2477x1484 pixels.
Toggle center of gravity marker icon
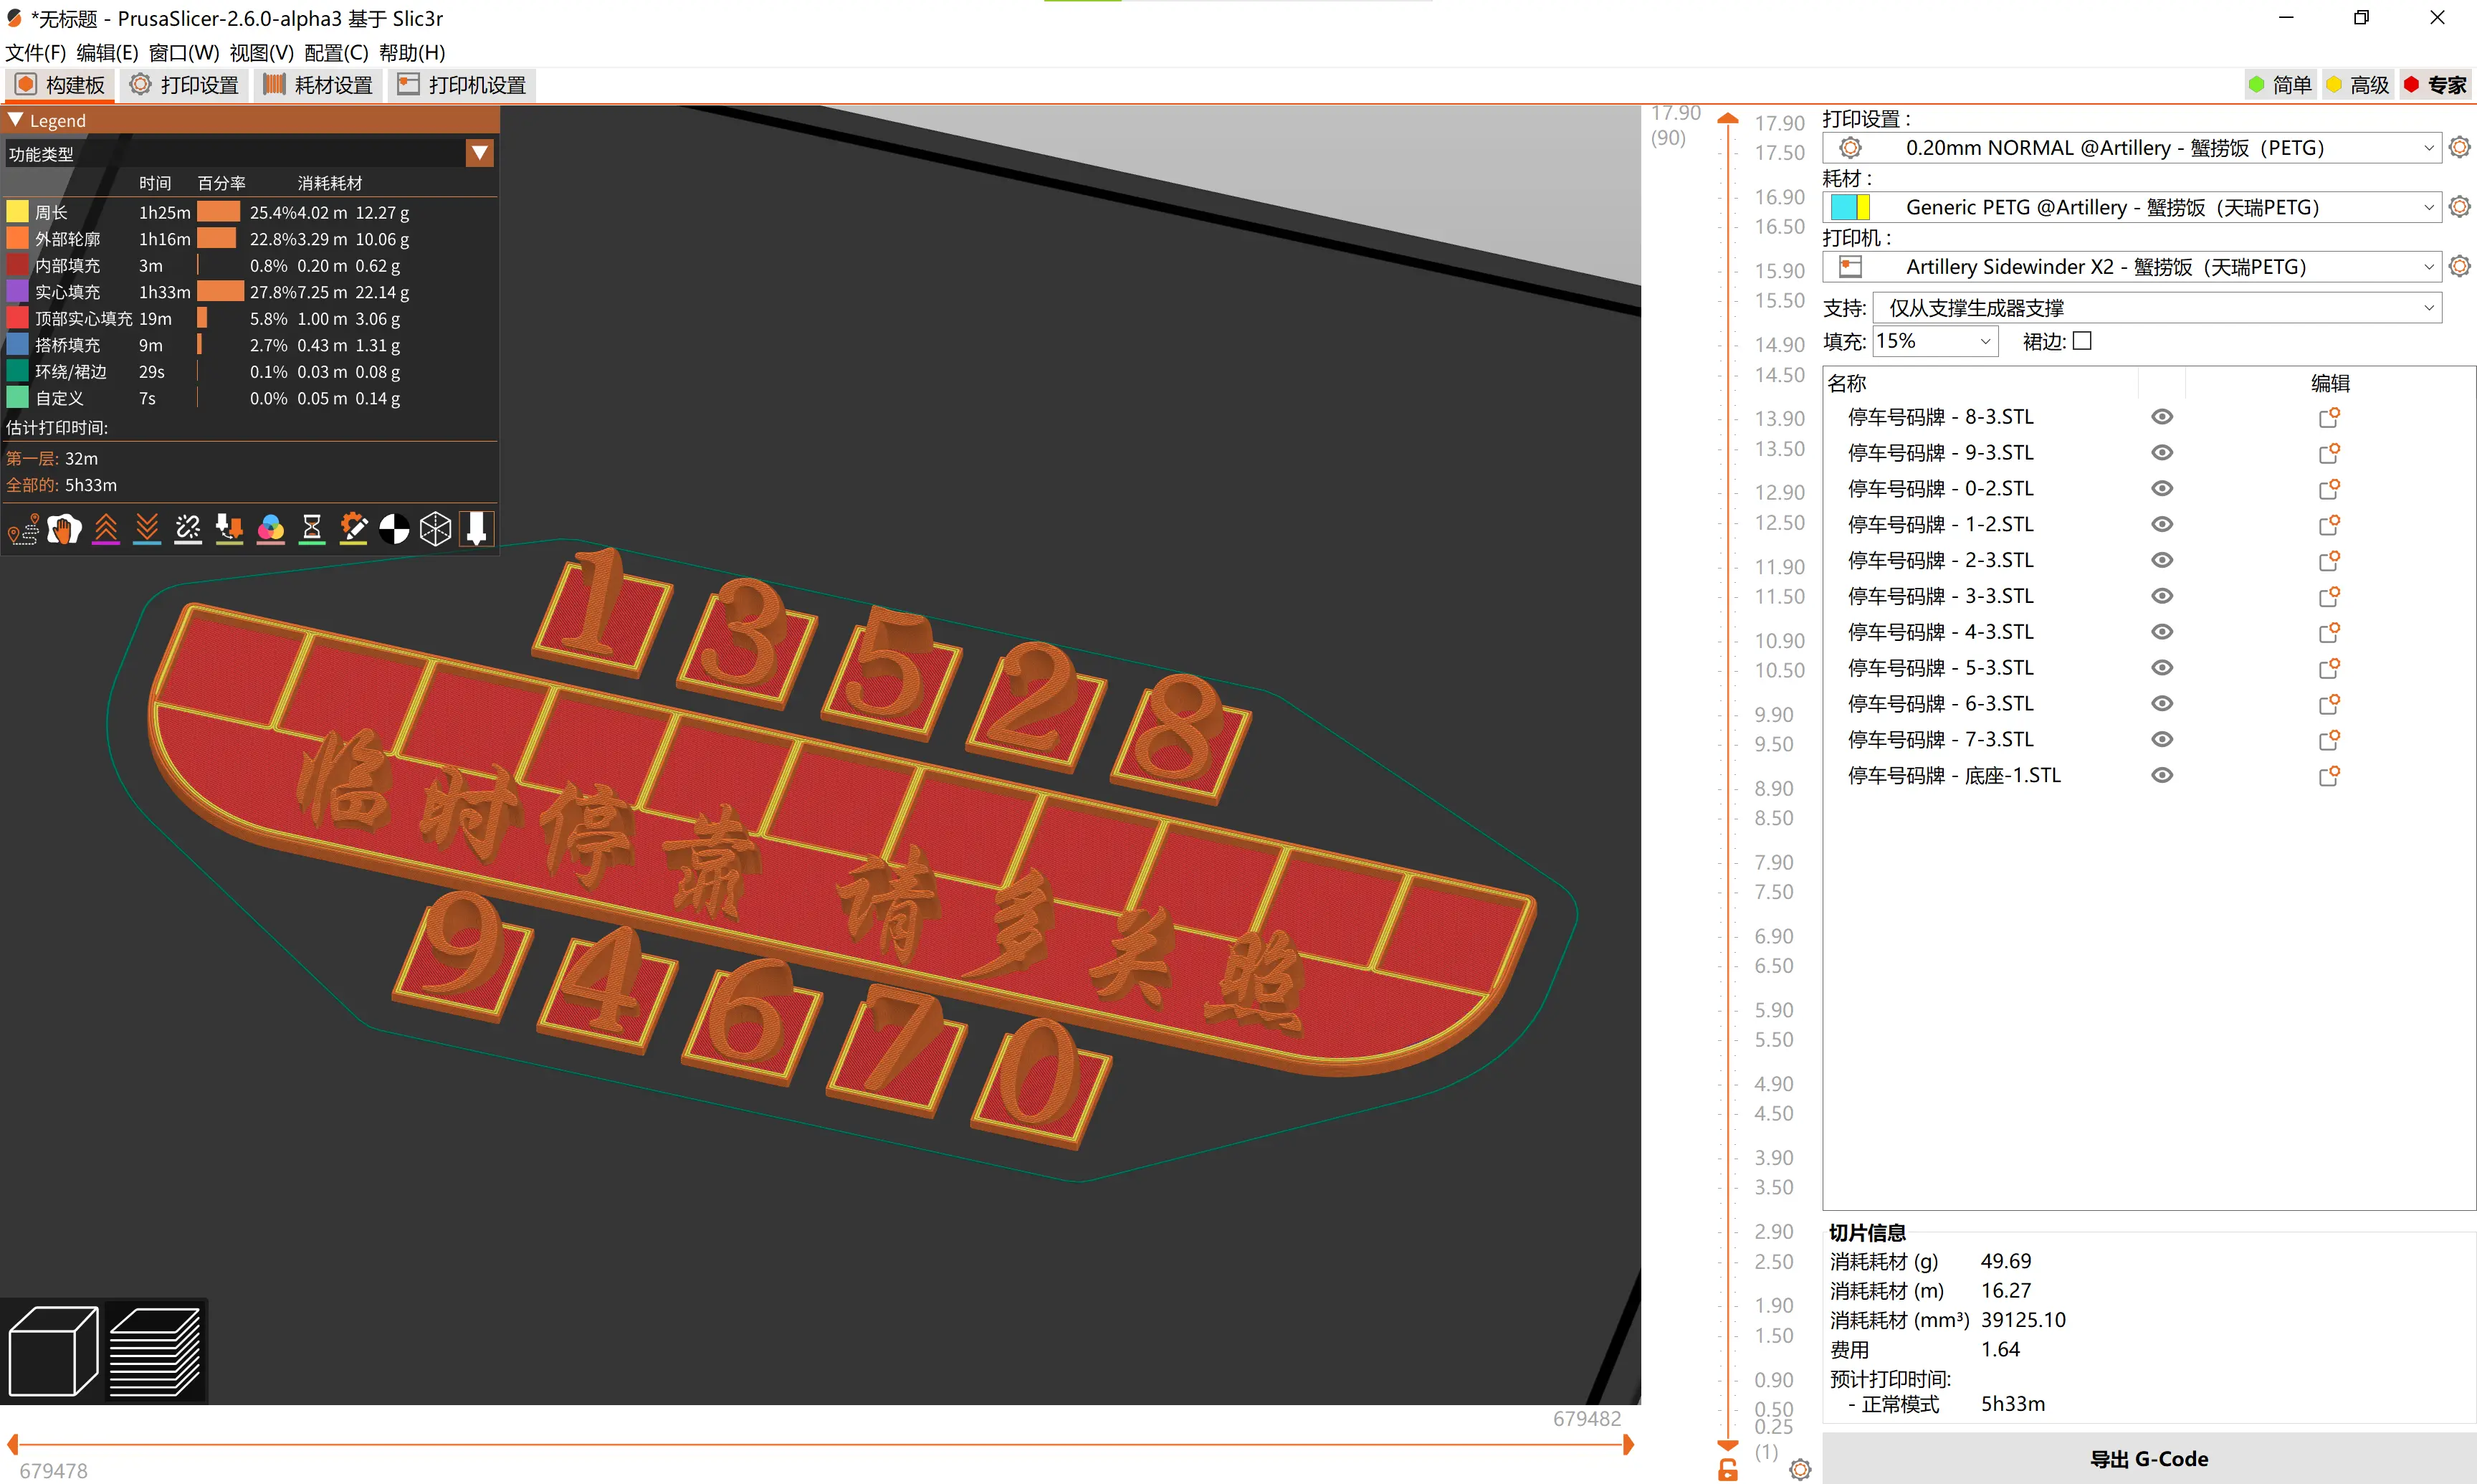point(395,528)
